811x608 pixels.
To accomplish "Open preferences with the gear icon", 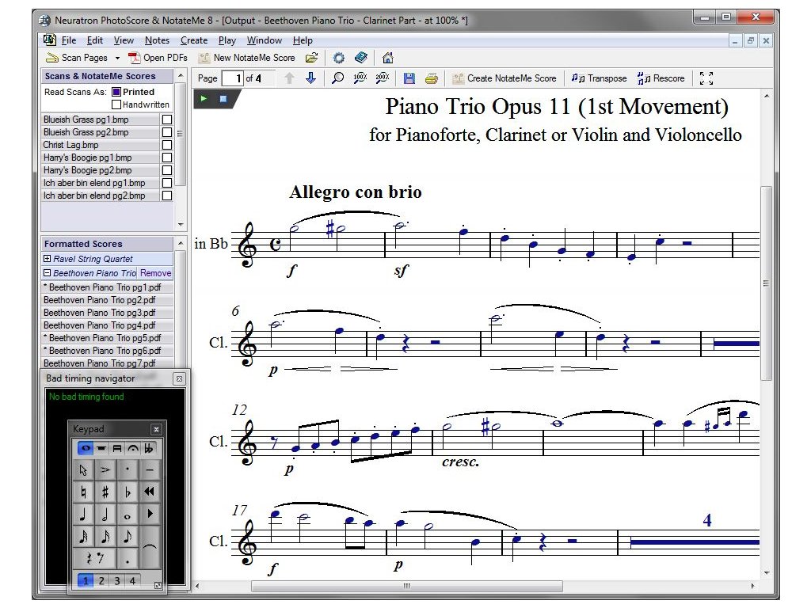I will pyautogui.click(x=339, y=57).
